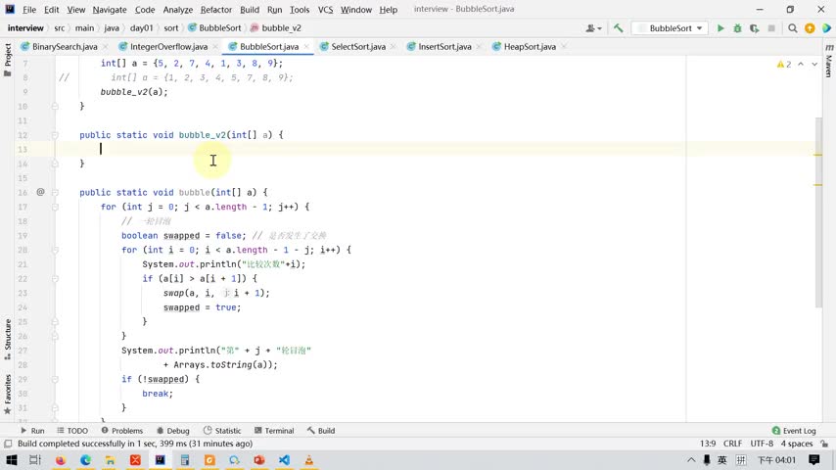836x470 pixels.
Task: Open the Structure tool window
Action: 8,339
